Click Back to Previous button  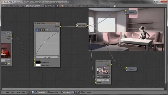coord(33,6)
